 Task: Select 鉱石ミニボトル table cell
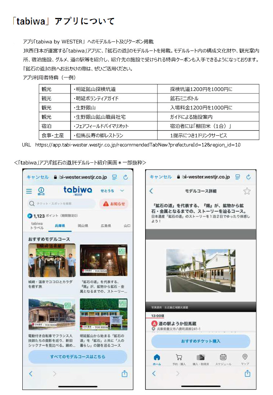208,98
